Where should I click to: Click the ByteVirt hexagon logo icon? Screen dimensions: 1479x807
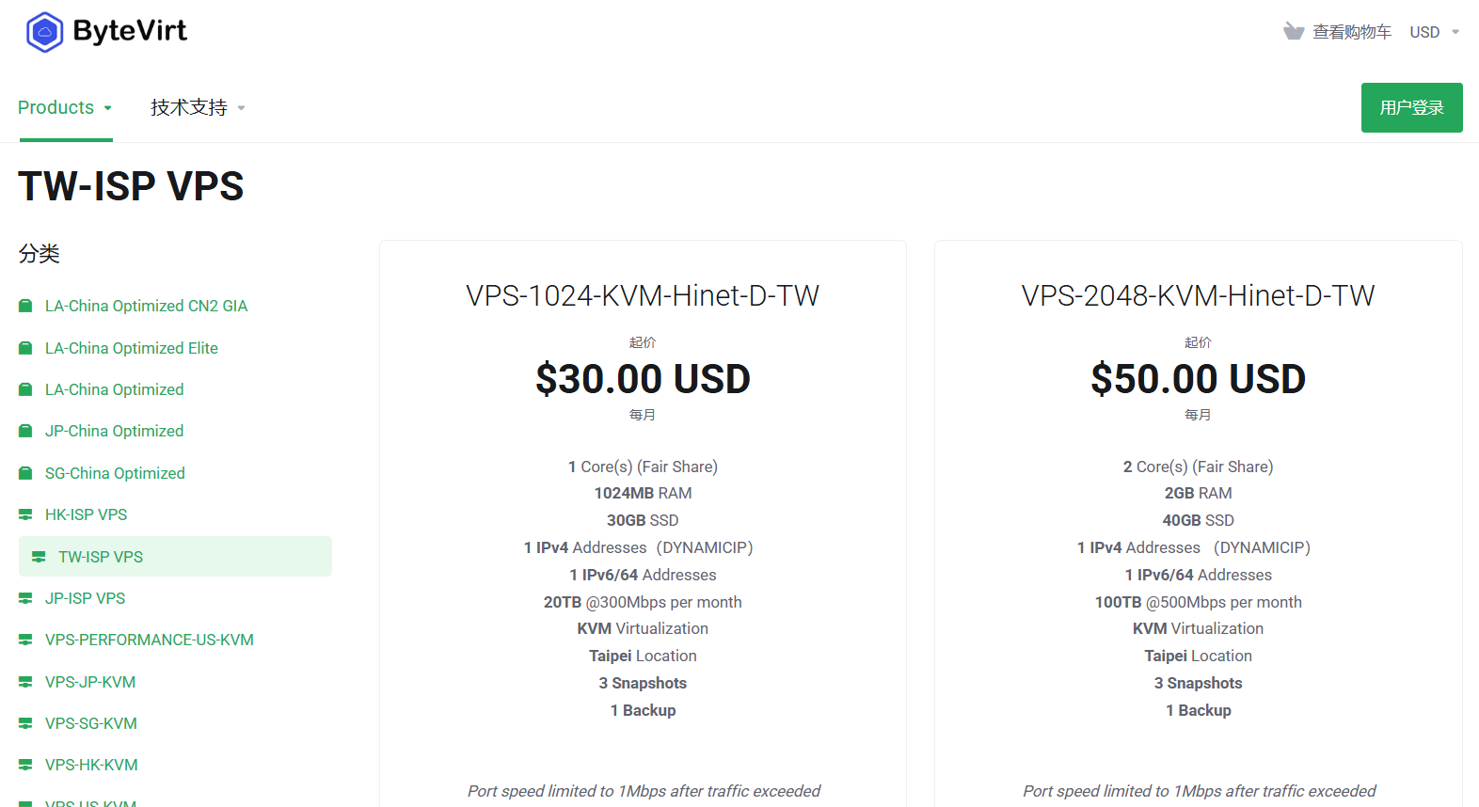pyautogui.click(x=43, y=32)
